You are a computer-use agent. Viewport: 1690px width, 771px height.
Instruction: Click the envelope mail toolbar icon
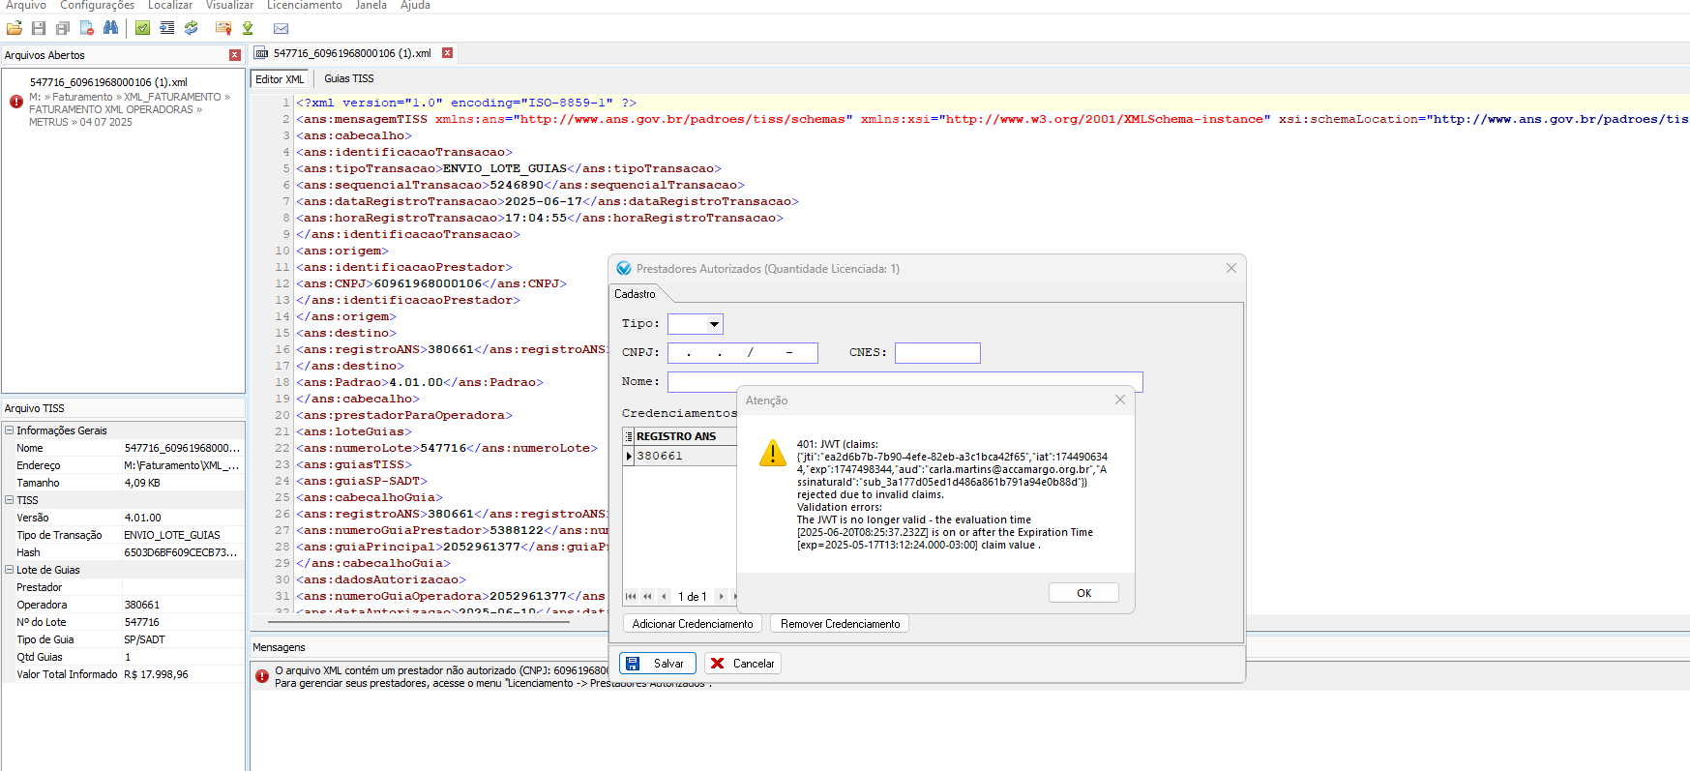tap(281, 28)
